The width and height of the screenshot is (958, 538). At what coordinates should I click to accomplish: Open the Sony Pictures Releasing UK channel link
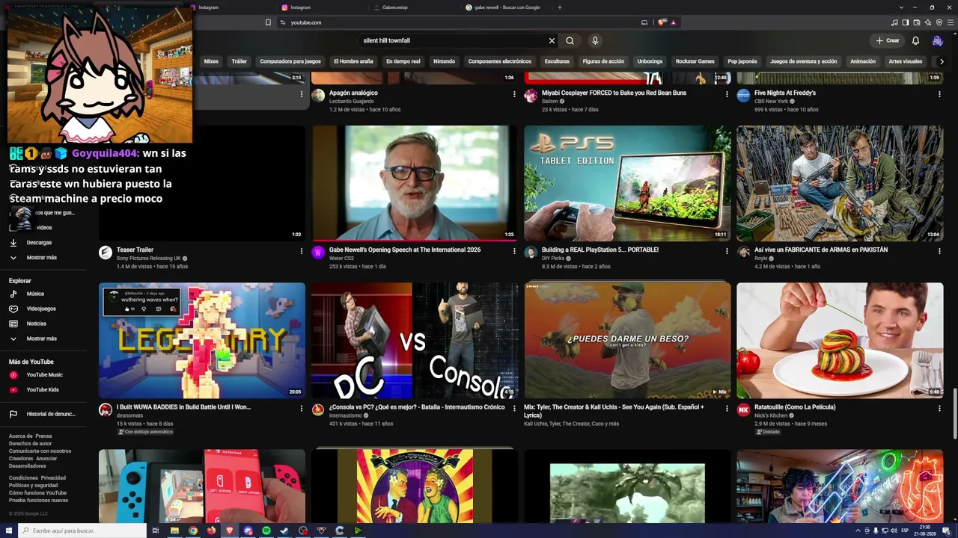[149, 259]
